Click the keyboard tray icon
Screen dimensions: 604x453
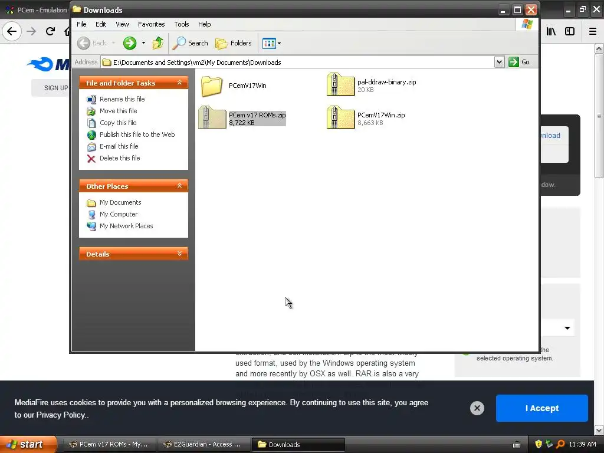click(517, 445)
